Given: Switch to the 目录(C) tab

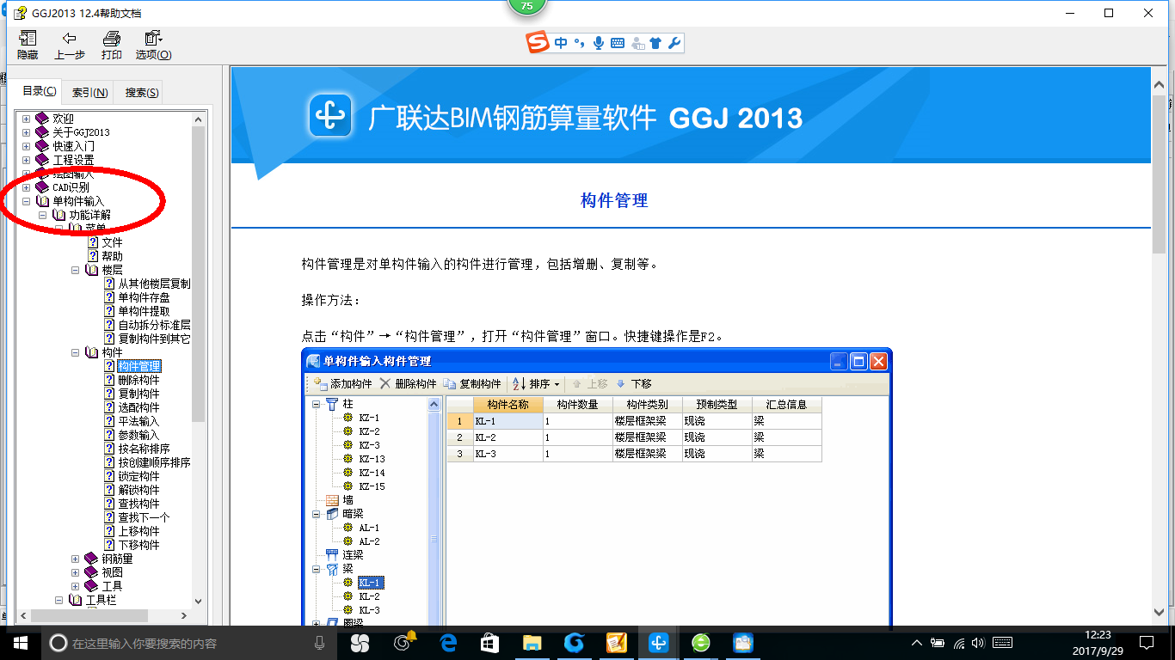Looking at the screenshot, I should (39, 91).
